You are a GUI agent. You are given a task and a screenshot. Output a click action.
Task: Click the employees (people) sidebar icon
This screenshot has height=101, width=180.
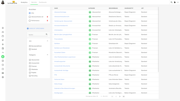3,32
